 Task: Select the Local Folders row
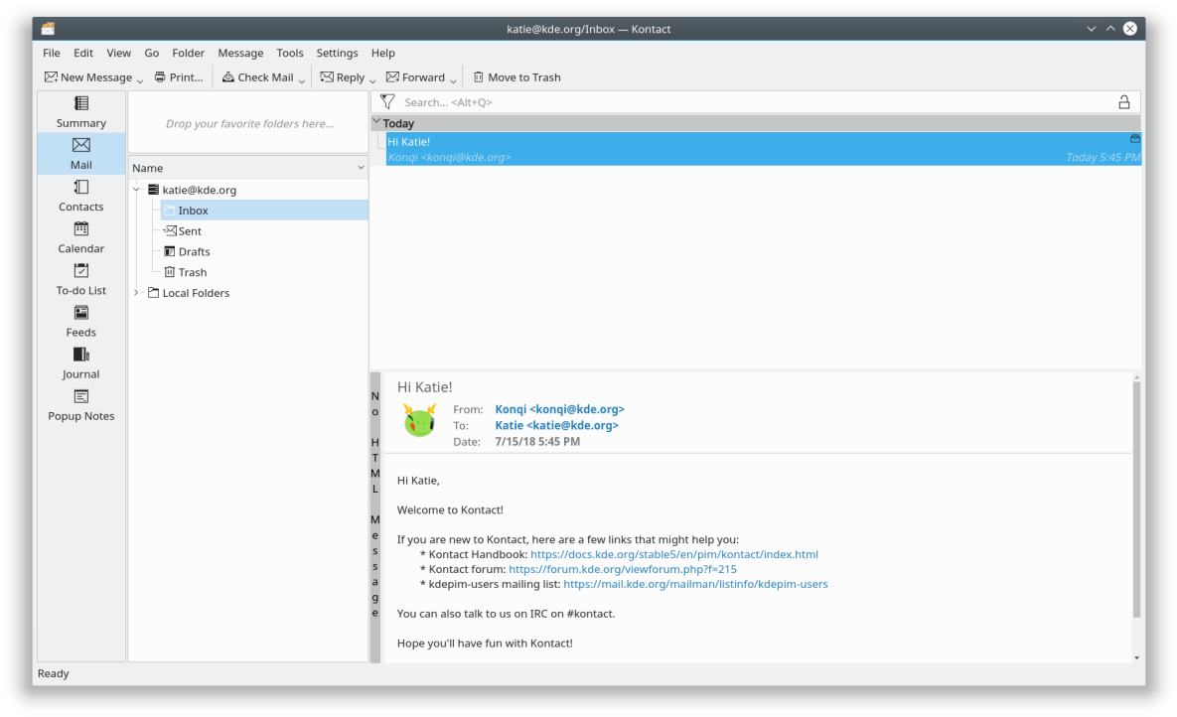[x=256, y=293]
